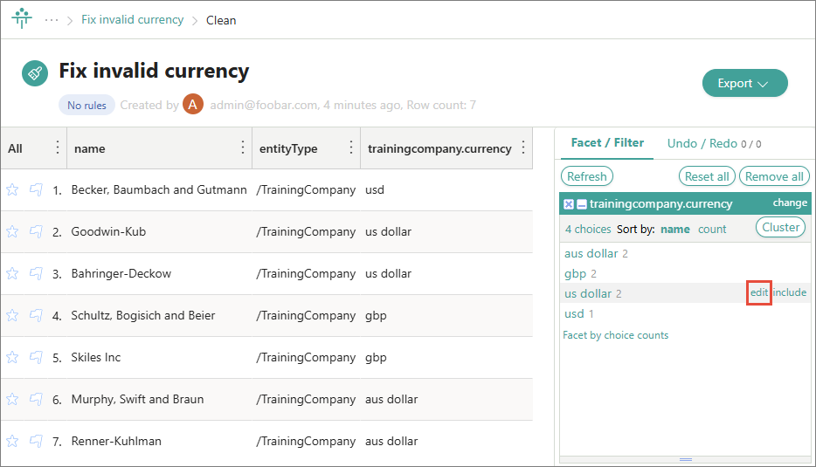Screen dimensions: 816x467
Task: Click the Fix invalid currency page title
Action: tap(154, 71)
